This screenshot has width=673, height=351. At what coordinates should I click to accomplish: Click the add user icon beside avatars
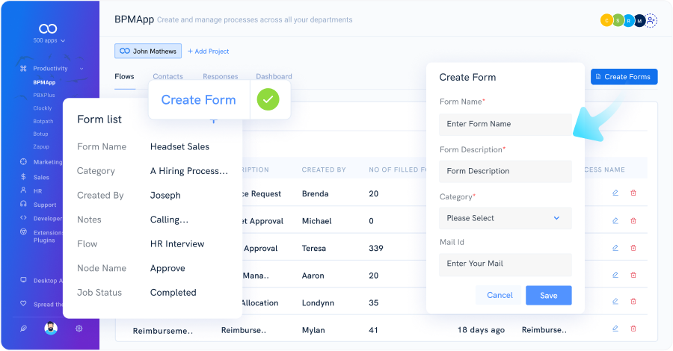[651, 20]
